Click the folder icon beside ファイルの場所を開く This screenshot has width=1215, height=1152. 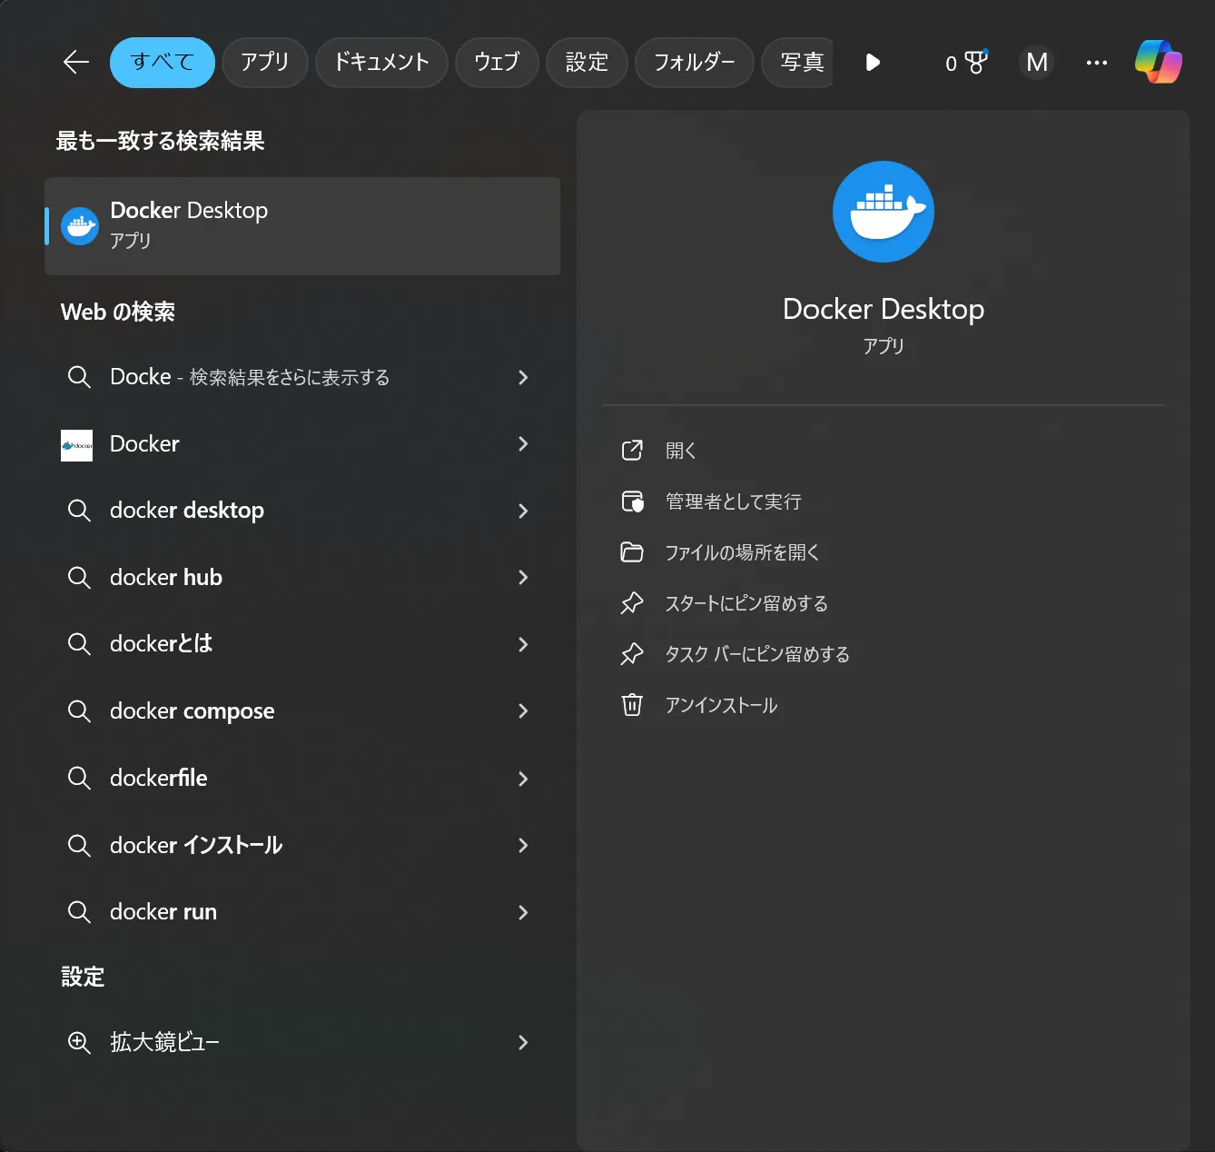click(633, 551)
